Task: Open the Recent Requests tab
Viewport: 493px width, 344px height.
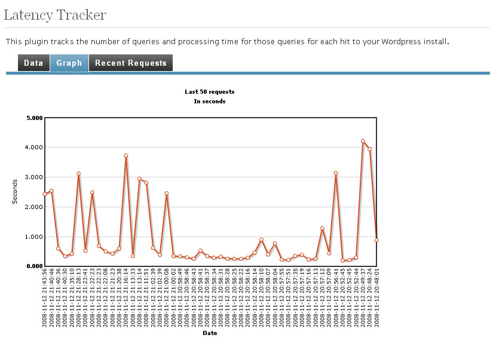Action: pos(131,63)
